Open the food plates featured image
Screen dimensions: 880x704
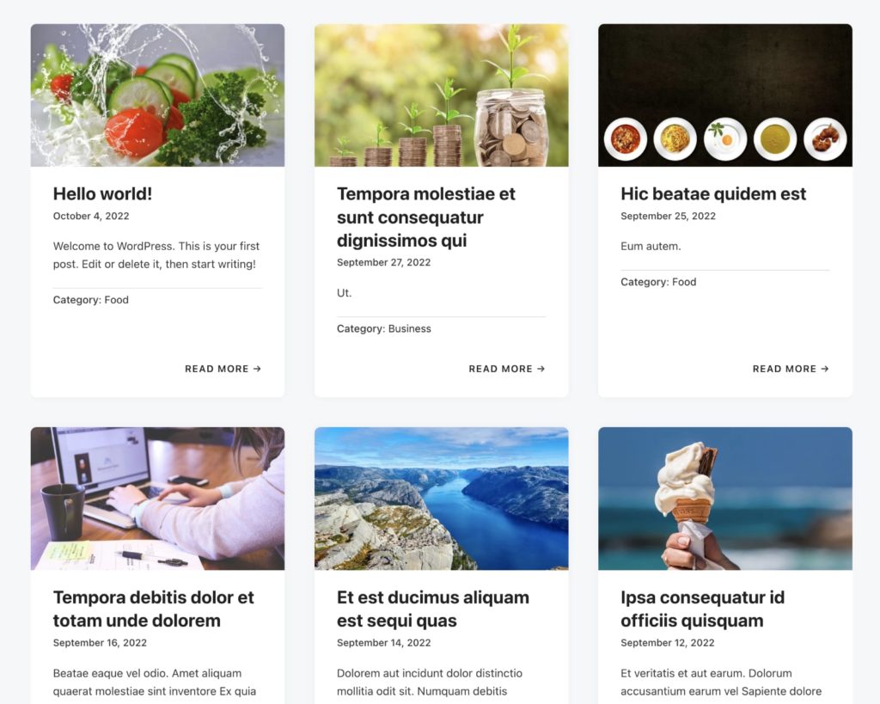point(725,95)
